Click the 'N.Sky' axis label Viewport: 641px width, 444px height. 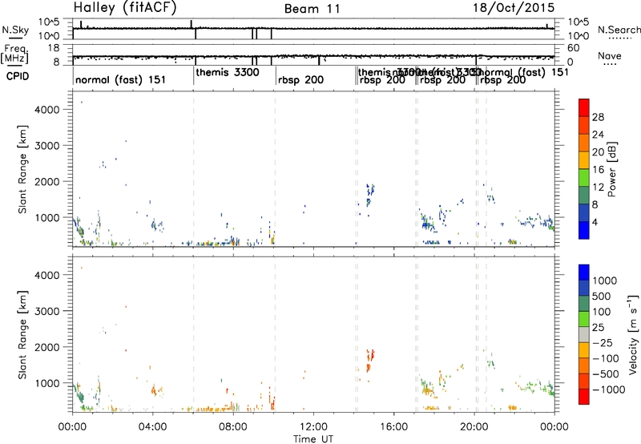tap(15, 30)
